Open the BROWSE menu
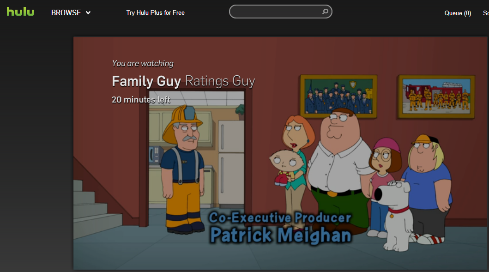 click(x=66, y=13)
